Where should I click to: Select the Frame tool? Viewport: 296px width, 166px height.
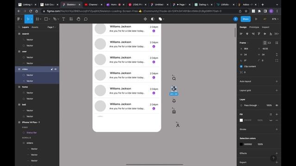coord(37,19)
